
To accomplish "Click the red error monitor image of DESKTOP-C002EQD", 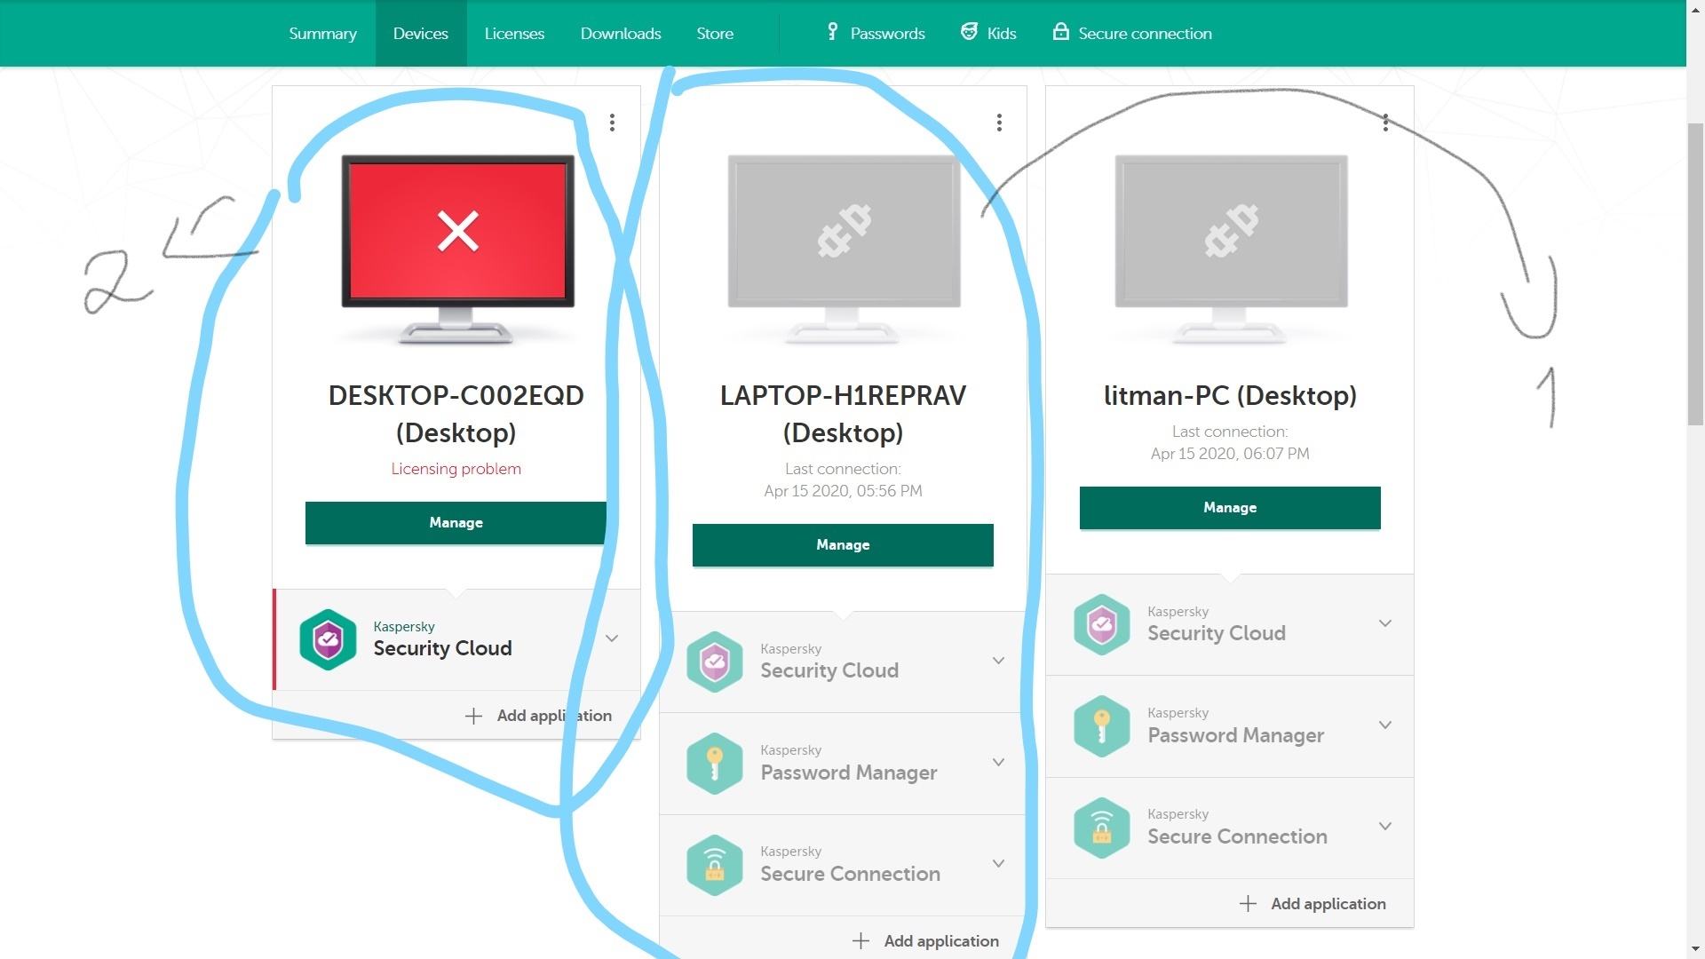I will coord(457,249).
